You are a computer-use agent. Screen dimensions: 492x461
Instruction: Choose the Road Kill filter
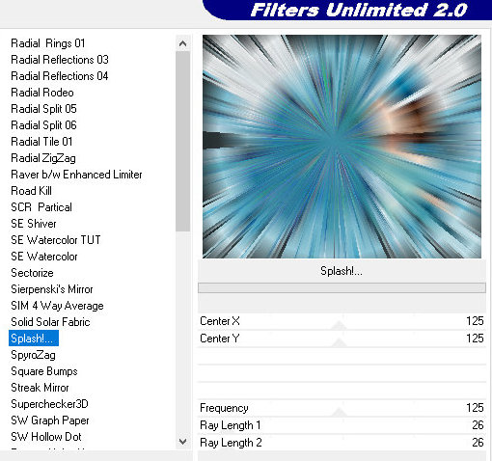click(31, 191)
